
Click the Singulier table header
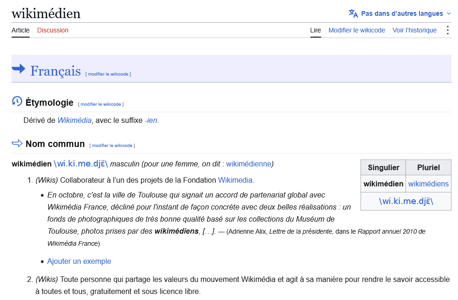click(383, 167)
